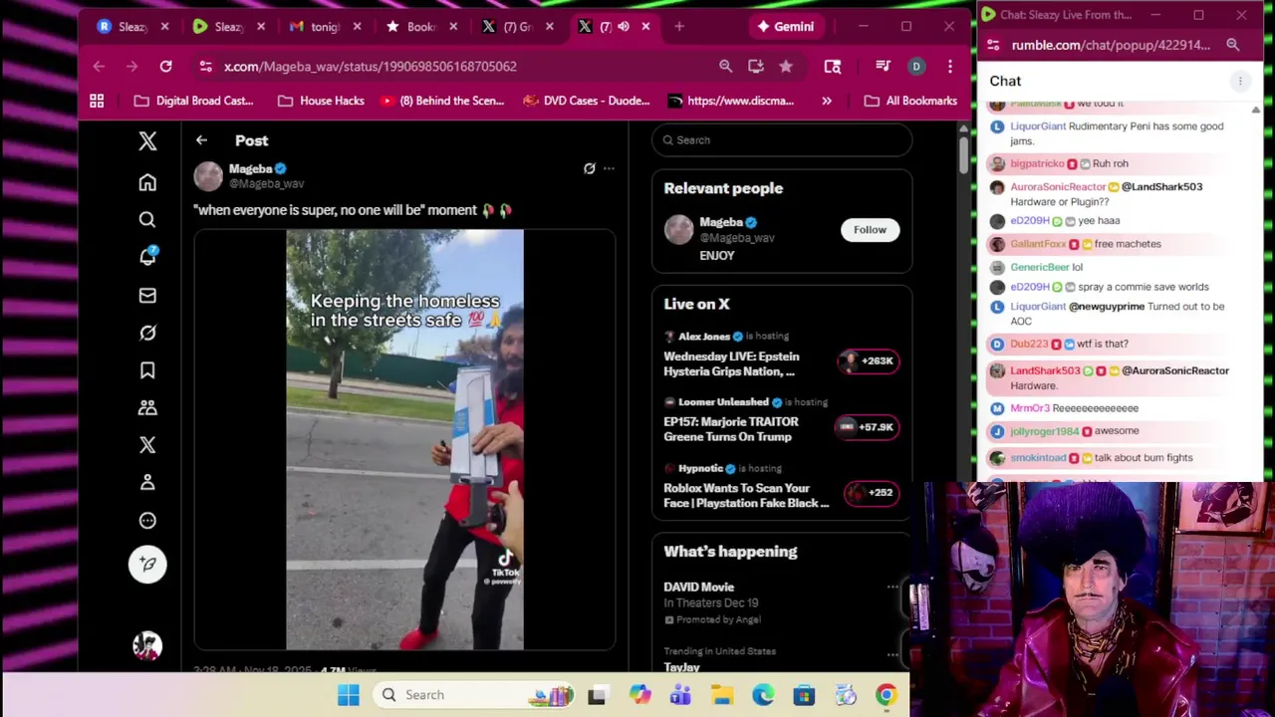Screen dimensions: 1275x717
Task: Open All Bookmarks folder
Action: [910, 101]
